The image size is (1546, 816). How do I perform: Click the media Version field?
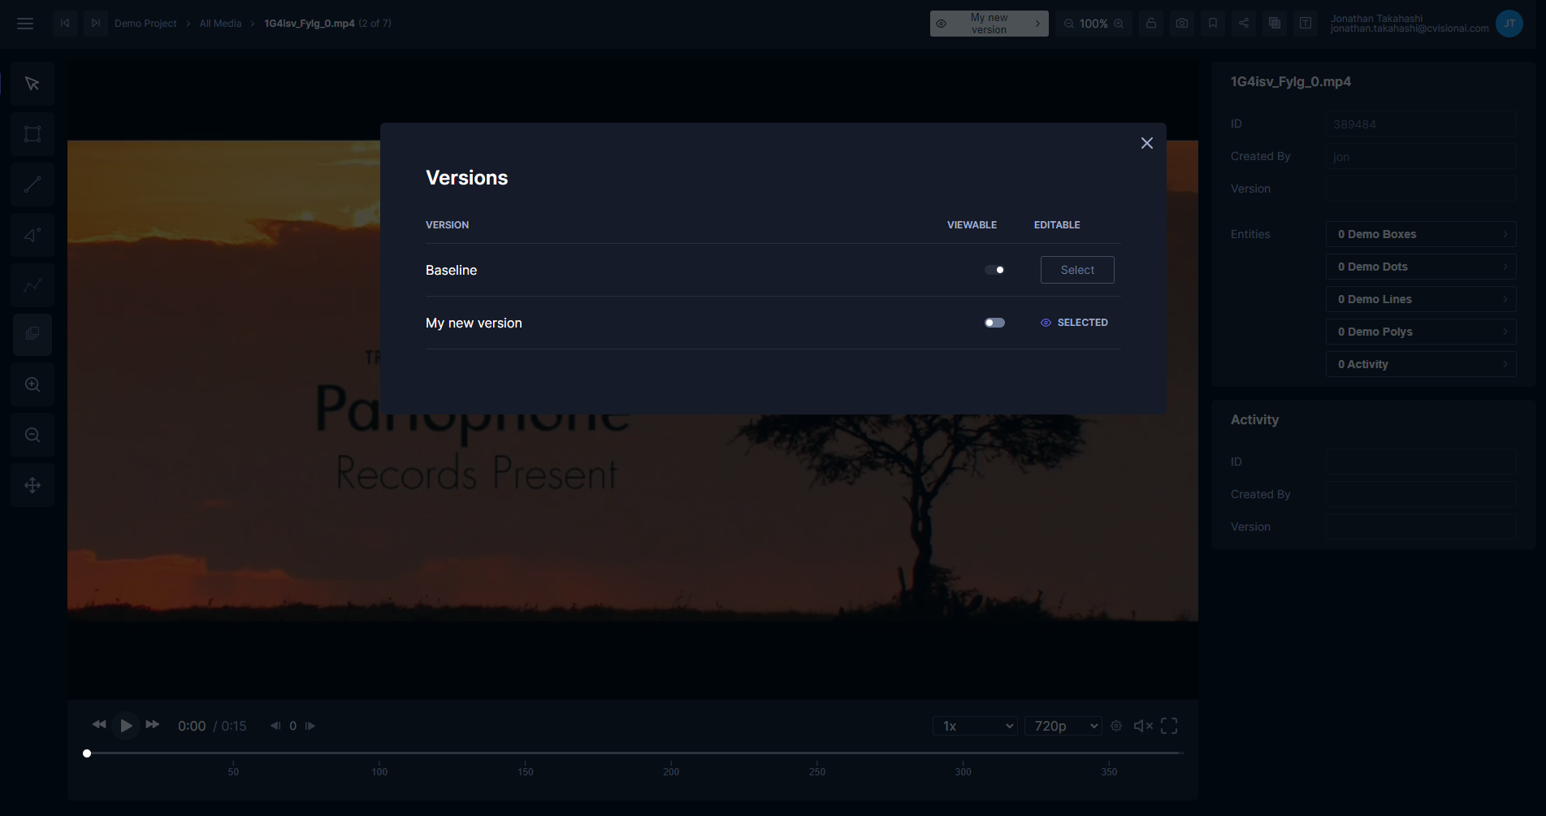click(1421, 189)
